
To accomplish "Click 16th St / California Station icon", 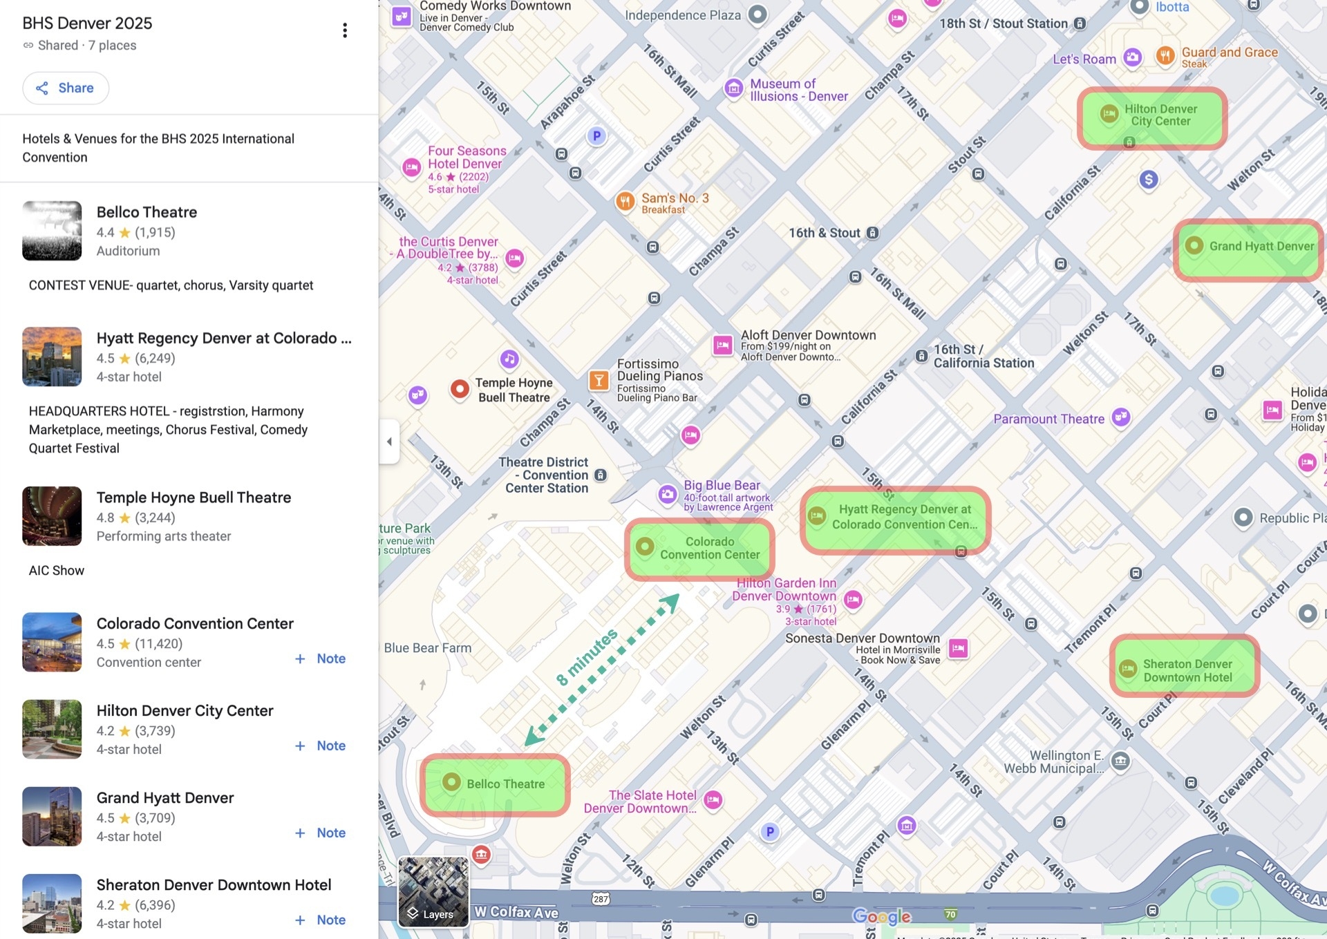I will pyautogui.click(x=921, y=356).
